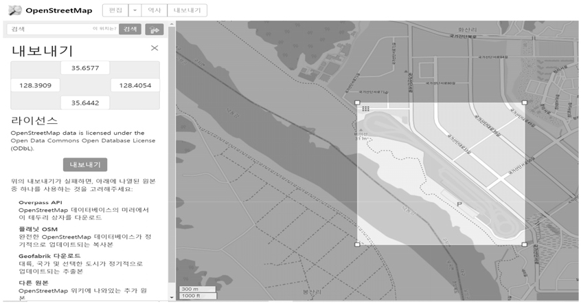Click the 봉산리 place label on map
This screenshot has height=304, width=581.
pyautogui.click(x=312, y=292)
